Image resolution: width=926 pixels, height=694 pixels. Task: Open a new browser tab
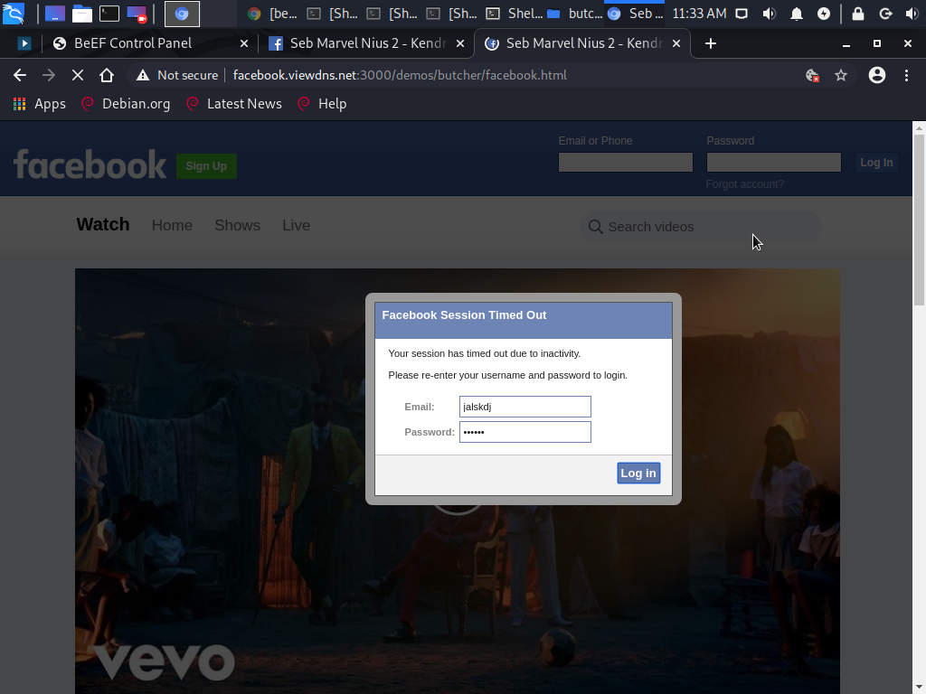point(711,43)
